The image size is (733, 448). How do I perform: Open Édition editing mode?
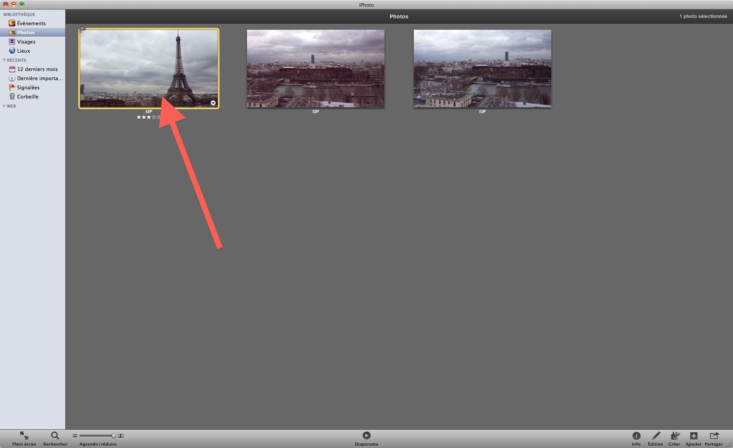click(656, 439)
